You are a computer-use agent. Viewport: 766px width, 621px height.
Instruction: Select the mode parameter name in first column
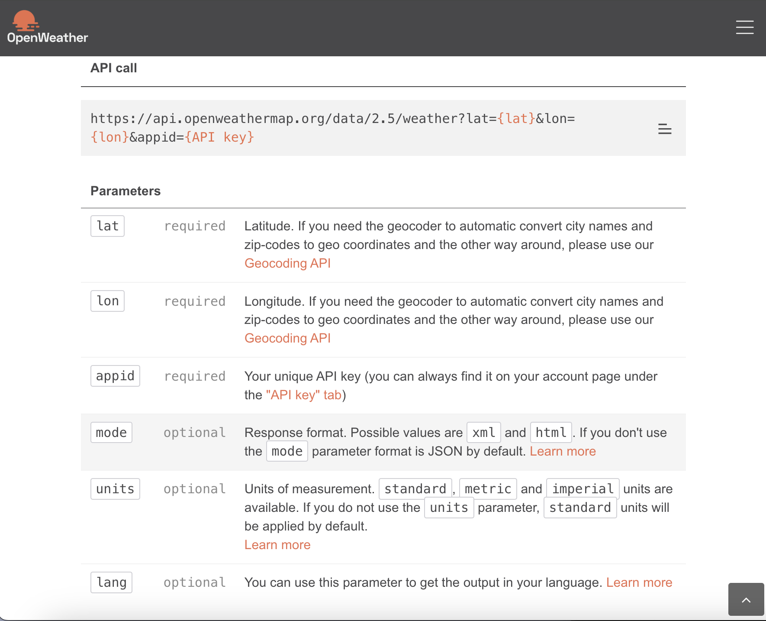[111, 433]
